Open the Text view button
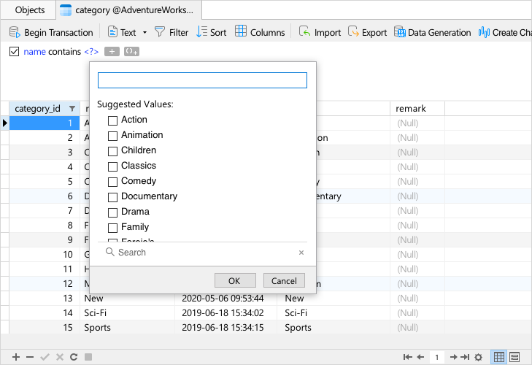This screenshot has width=532, height=365. 122,32
